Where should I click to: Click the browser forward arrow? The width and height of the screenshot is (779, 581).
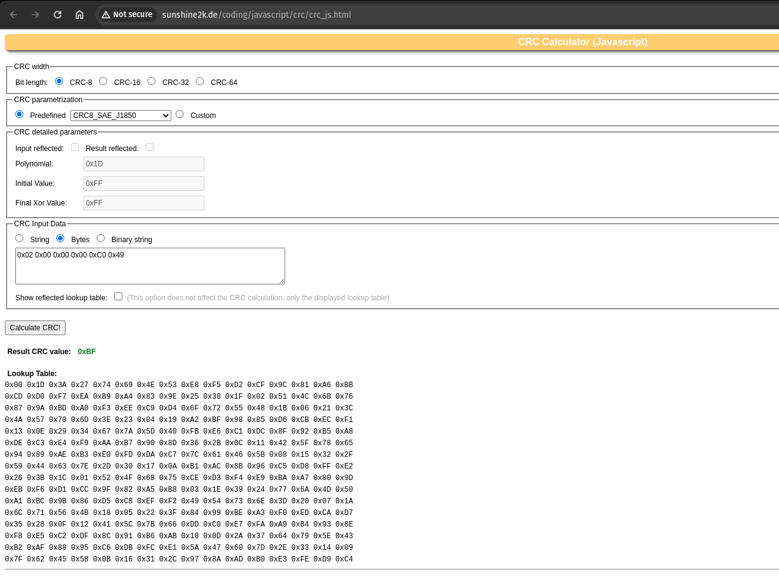tap(35, 15)
